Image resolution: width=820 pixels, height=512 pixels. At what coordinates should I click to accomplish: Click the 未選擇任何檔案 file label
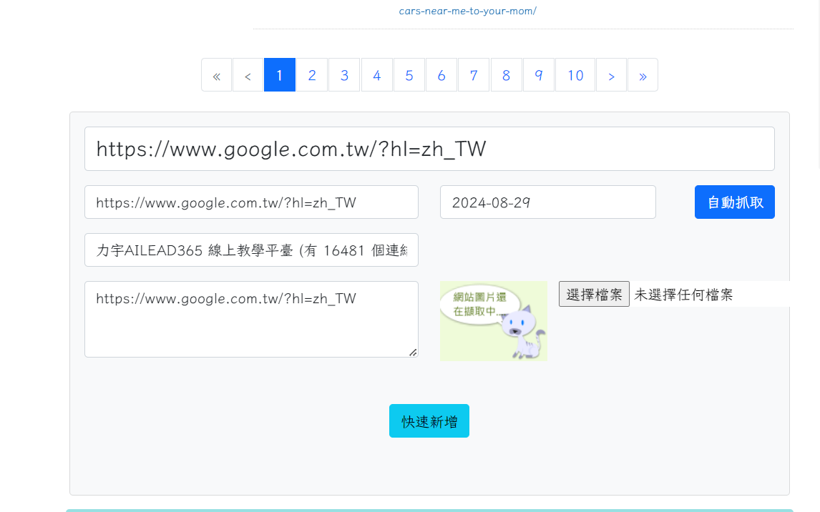683,295
